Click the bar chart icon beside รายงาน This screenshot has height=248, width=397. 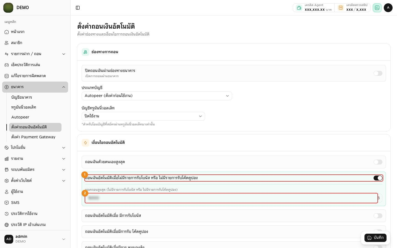point(7,159)
